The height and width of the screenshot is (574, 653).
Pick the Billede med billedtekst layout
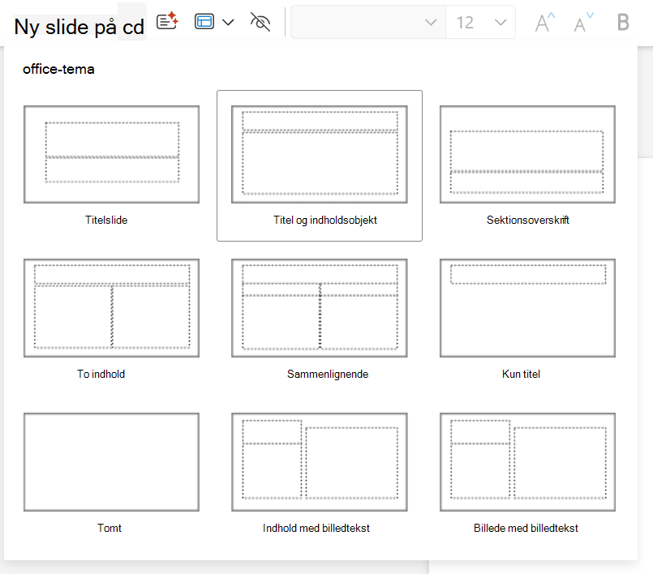527,462
